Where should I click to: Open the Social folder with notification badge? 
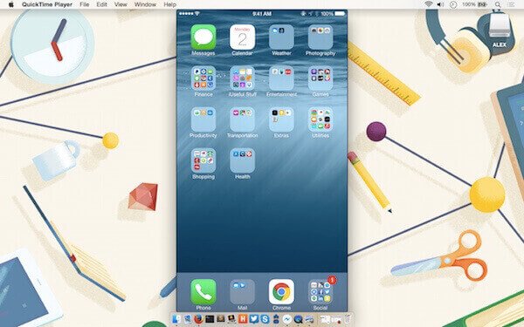321,292
